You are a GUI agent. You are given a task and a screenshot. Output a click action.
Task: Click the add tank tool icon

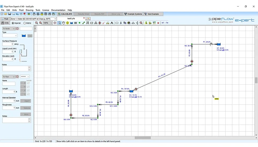pos(71,23)
